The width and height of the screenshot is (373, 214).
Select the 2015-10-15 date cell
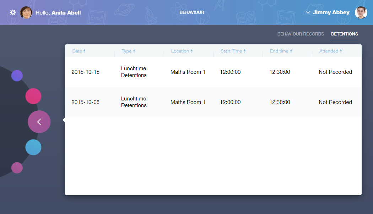pyautogui.click(x=85, y=72)
